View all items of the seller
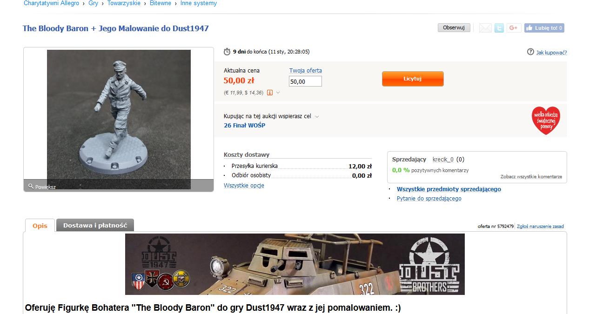This screenshot has width=589, height=314. point(448,189)
